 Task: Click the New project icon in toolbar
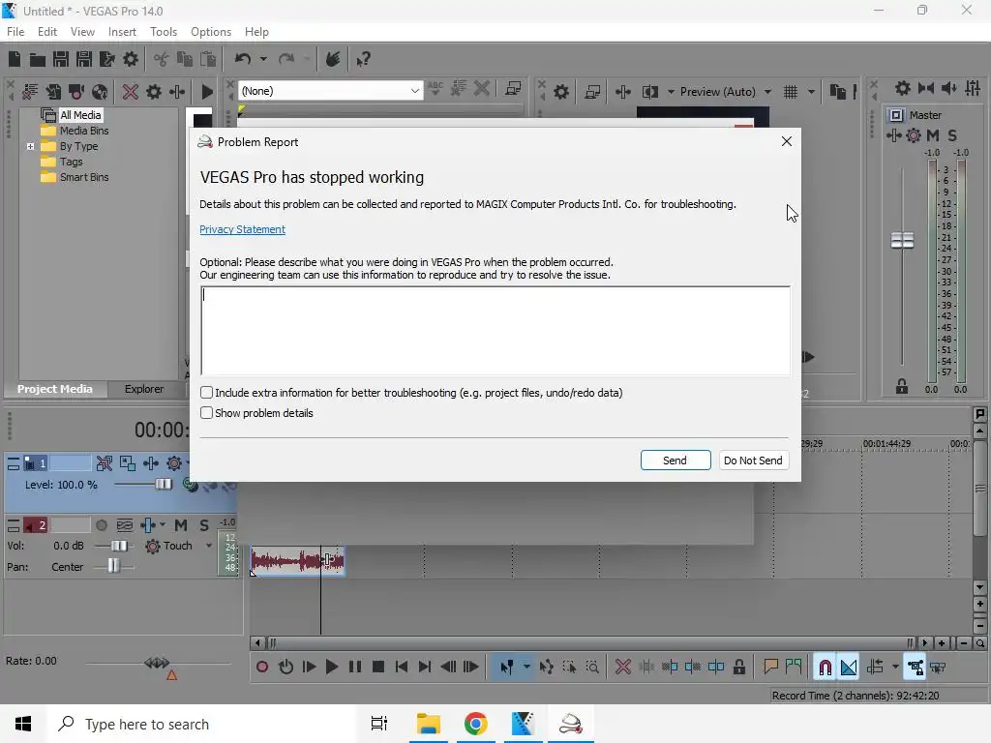[15, 59]
